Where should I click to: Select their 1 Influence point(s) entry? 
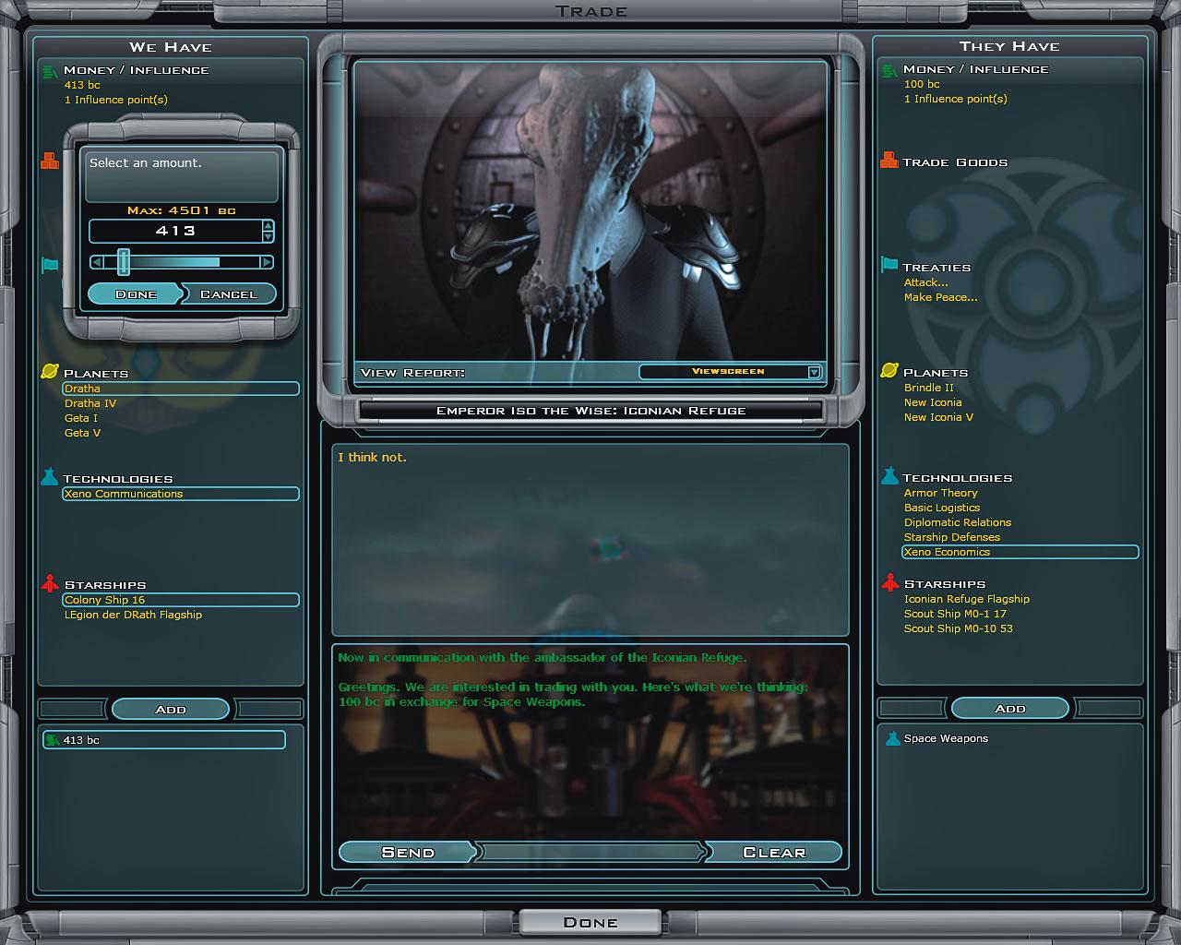[956, 99]
